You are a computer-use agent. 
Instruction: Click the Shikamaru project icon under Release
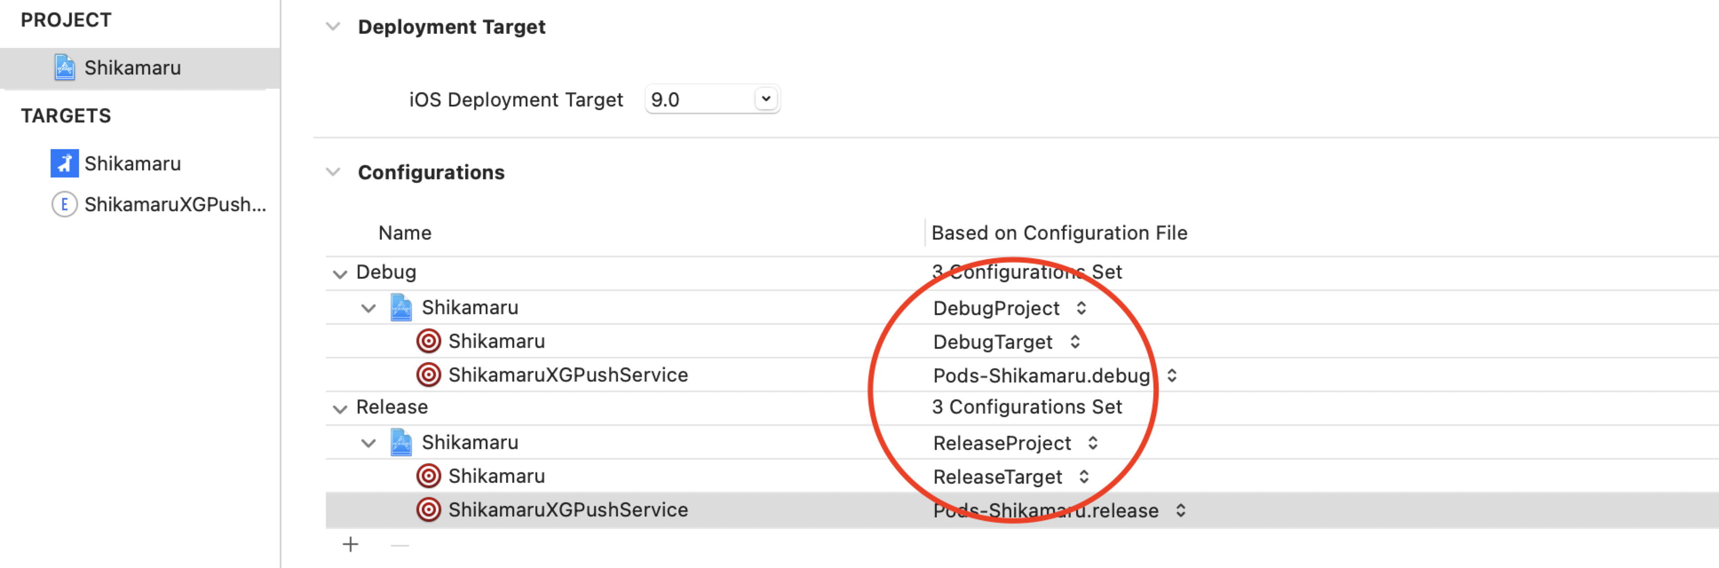pos(400,443)
